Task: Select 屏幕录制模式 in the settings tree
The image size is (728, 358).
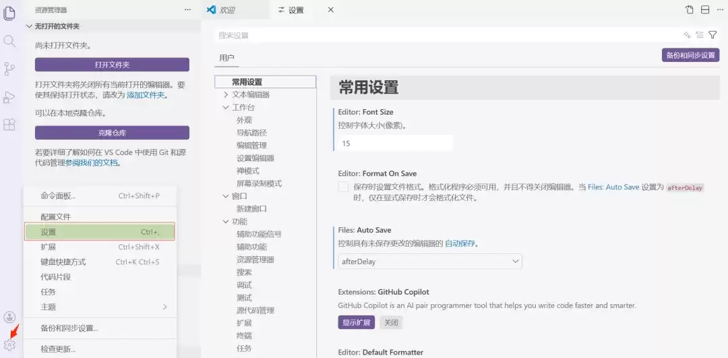Action: point(259,183)
